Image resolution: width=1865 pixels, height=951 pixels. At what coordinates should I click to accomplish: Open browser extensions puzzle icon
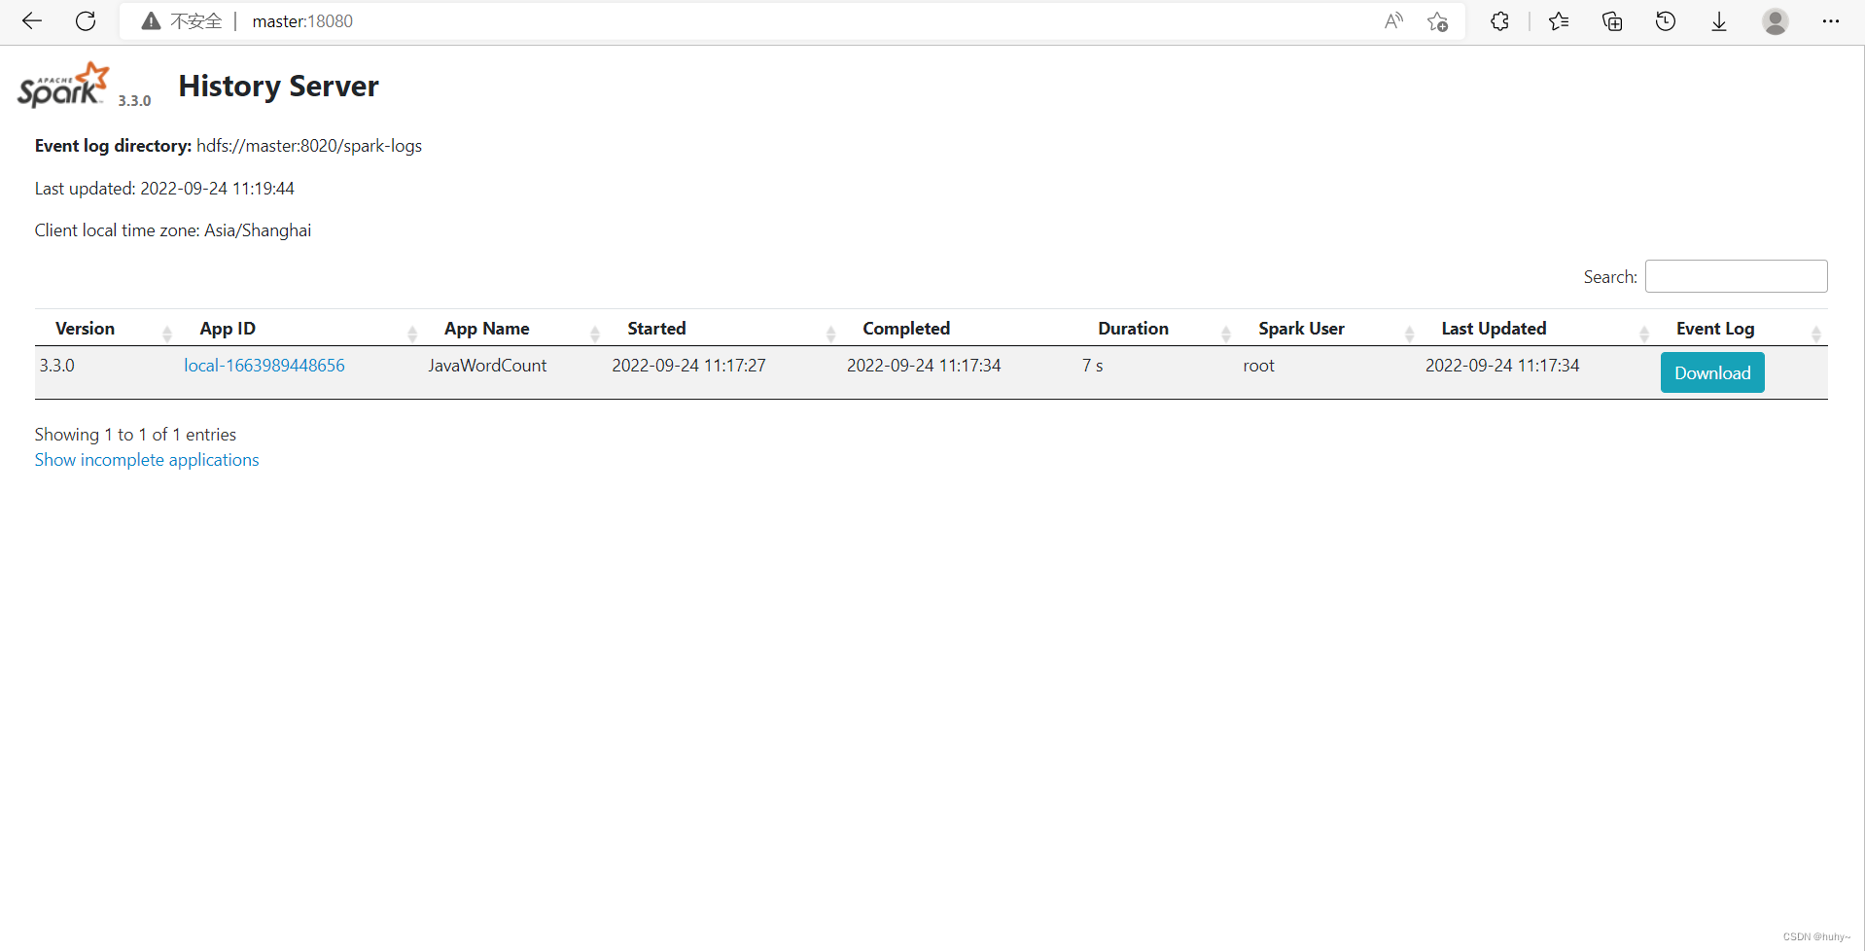click(1499, 21)
